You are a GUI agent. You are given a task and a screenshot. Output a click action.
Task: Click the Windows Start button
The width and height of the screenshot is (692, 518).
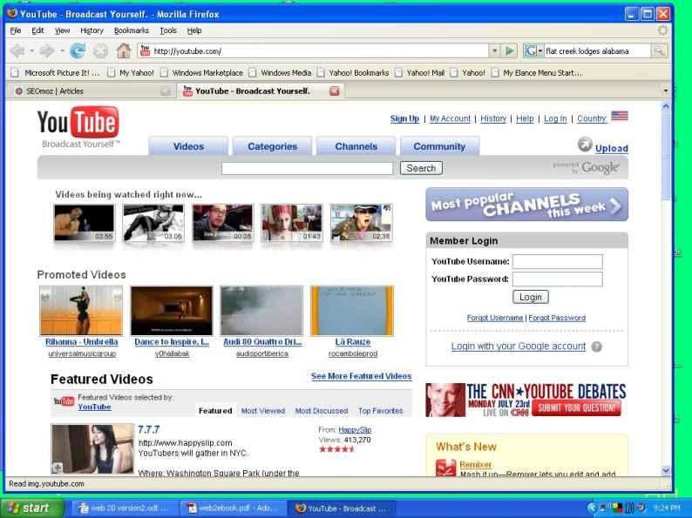[x=32, y=508]
